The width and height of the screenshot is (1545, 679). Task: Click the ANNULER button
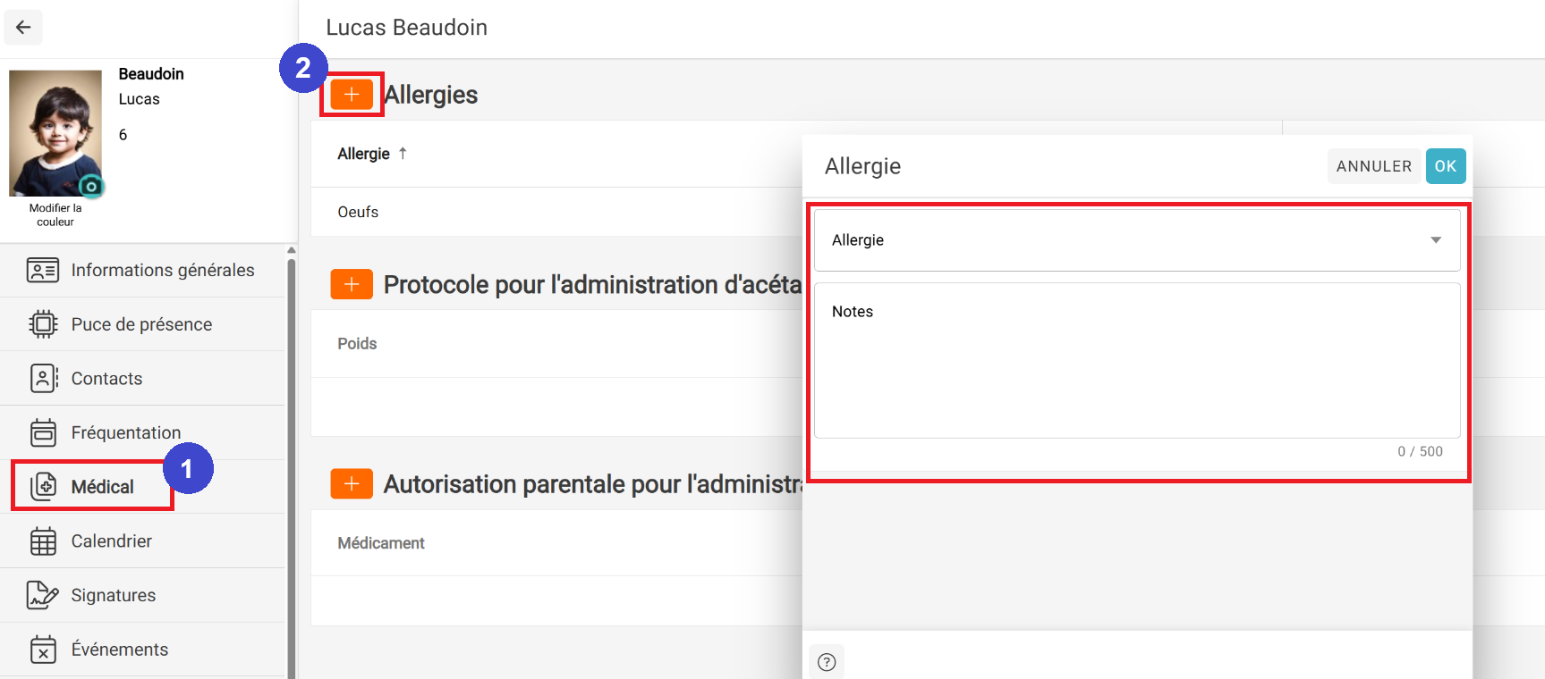[x=1373, y=166]
